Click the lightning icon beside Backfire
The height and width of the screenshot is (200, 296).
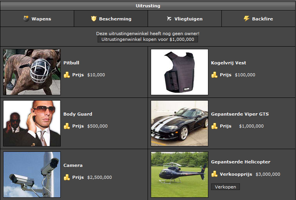(246, 18)
